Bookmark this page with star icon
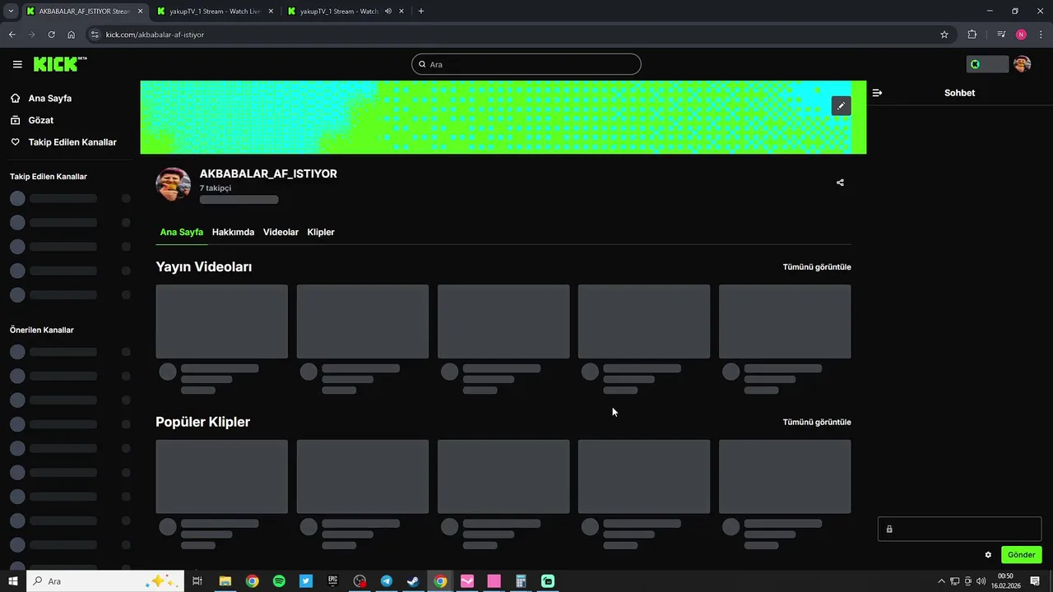The height and width of the screenshot is (592, 1053). coord(944,35)
